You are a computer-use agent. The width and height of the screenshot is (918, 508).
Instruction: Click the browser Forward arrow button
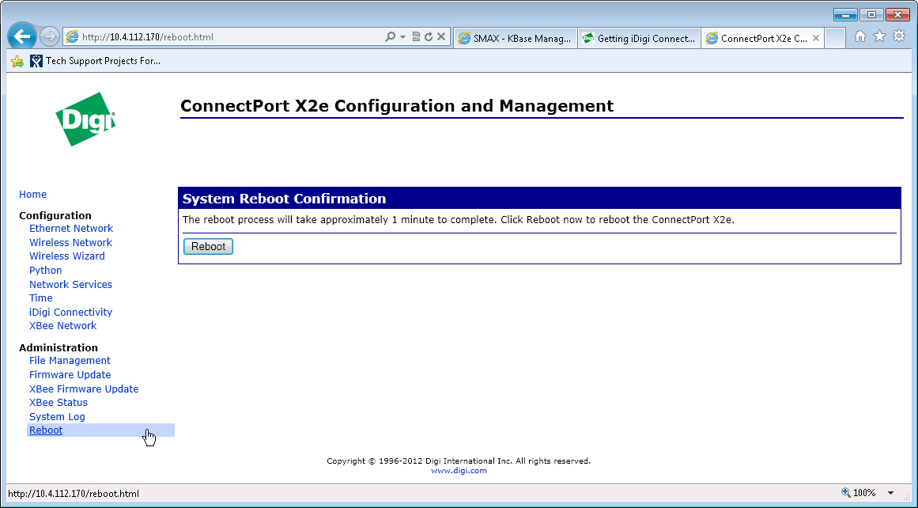click(50, 36)
